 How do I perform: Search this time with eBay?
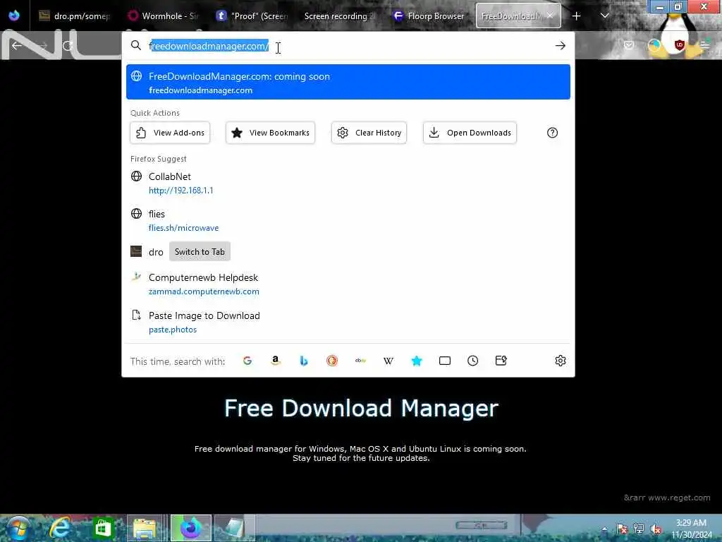click(360, 361)
